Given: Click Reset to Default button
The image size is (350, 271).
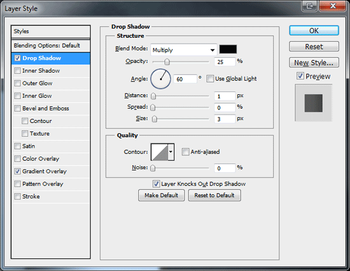Looking at the screenshot, I should pyautogui.click(x=214, y=195).
